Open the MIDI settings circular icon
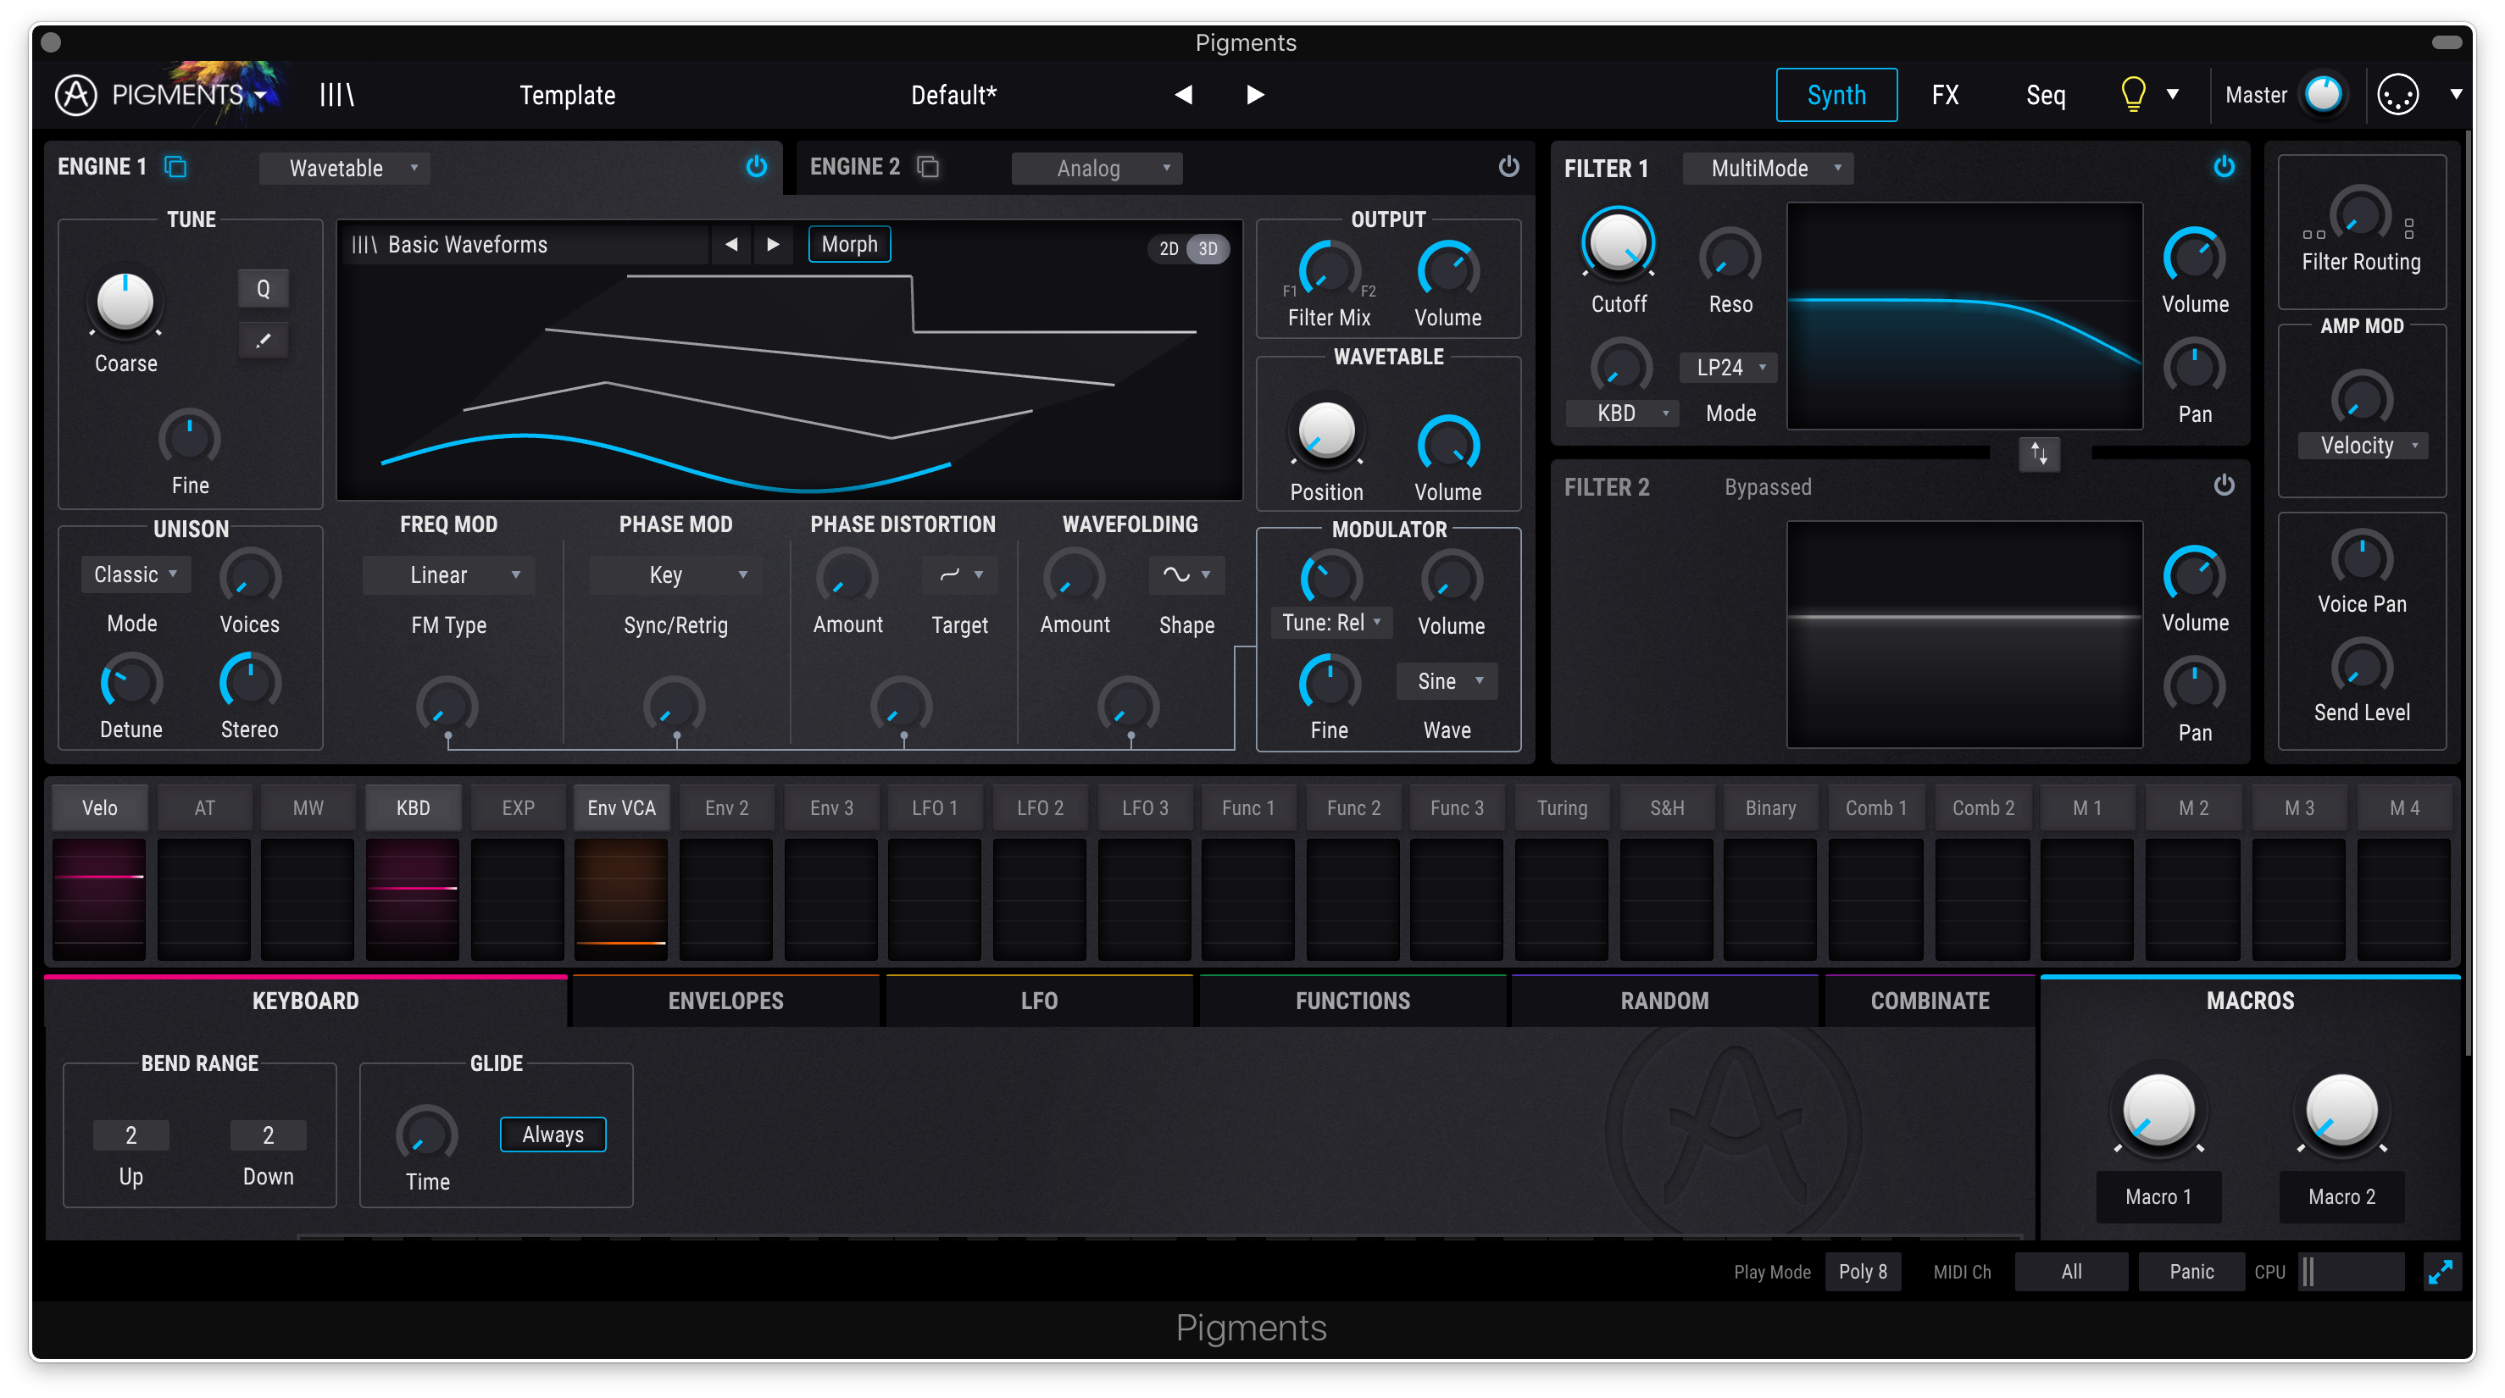Image resolution: width=2505 pixels, height=1398 pixels. click(x=2397, y=94)
